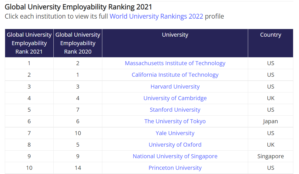Click the Singapore country cell
The width and height of the screenshot is (299, 174).
tap(270, 156)
